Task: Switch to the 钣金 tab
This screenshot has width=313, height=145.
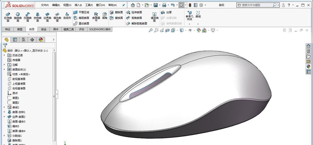Action: coord(44,29)
